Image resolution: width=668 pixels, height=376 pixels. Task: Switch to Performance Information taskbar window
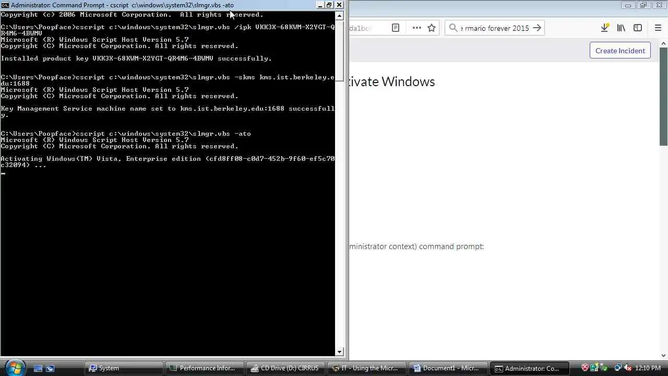[x=205, y=368]
